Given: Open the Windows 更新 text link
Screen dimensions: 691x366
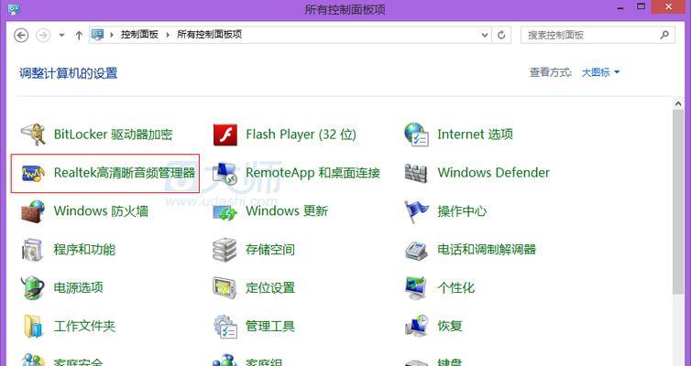Looking at the screenshot, I should 287,211.
